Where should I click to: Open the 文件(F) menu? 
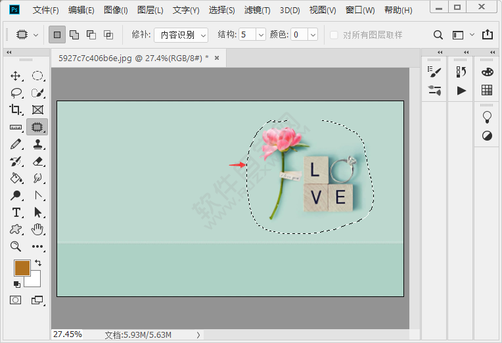[46, 11]
